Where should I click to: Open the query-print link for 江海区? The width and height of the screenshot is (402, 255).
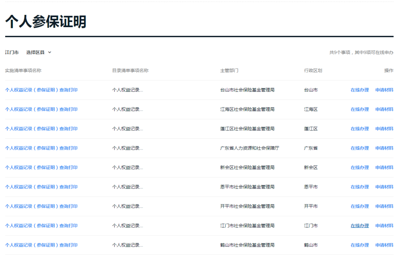click(41, 109)
